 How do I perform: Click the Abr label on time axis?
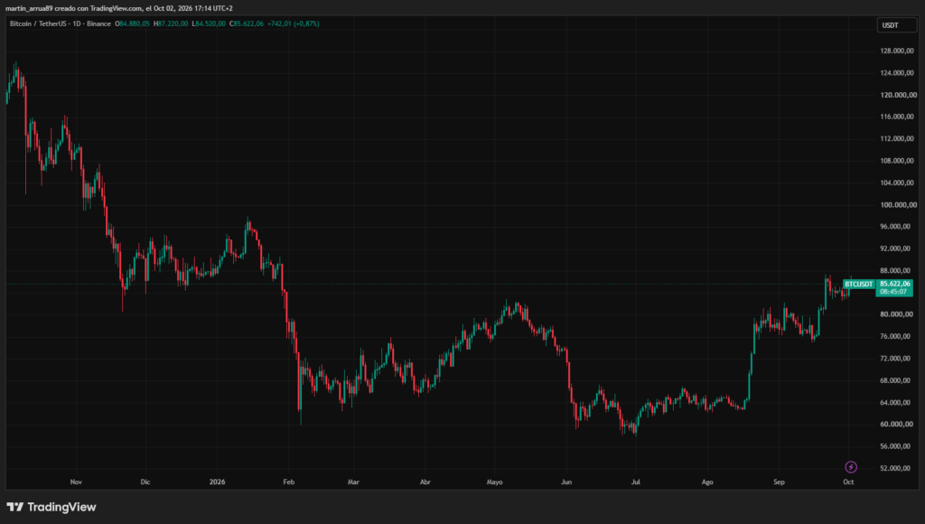pyautogui.click(x=425, y=482)
